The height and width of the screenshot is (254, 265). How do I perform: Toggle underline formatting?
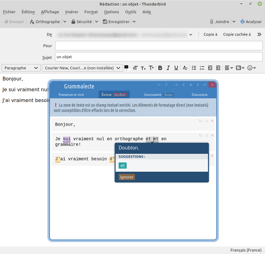(176, 68)
